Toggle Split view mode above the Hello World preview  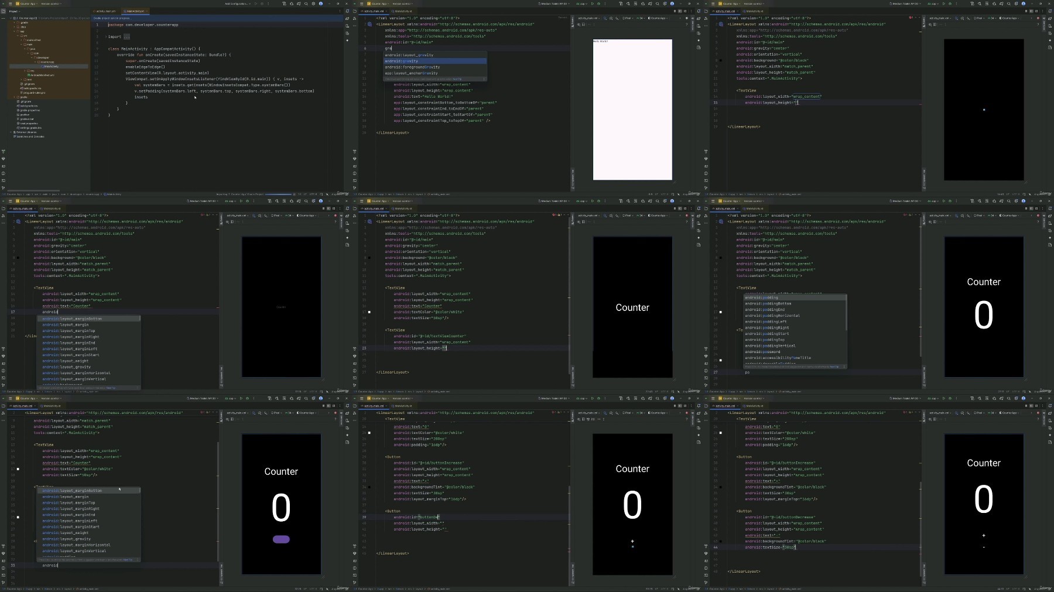680,11
